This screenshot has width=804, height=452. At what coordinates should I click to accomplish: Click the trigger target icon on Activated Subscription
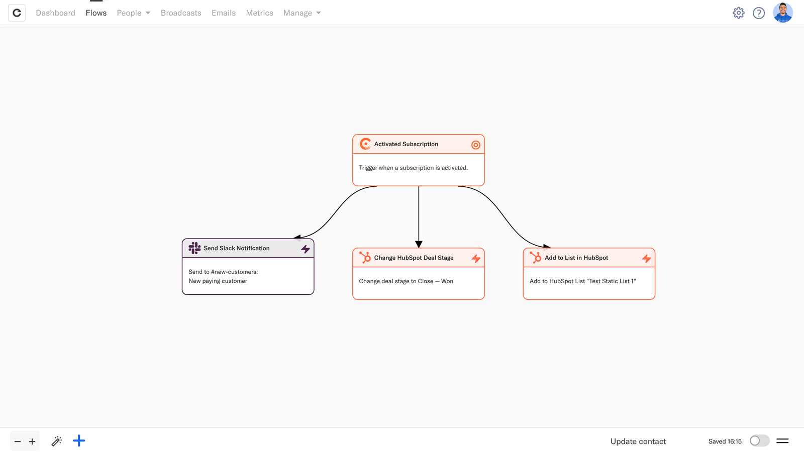click(475, 145)
